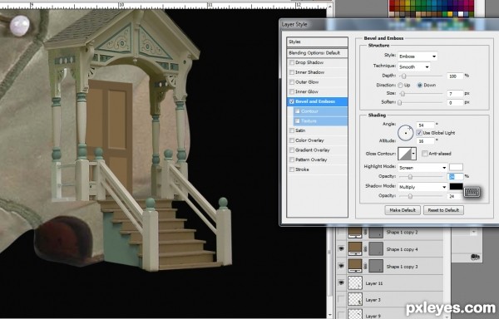Image resolution: width=499 pixels, height=319 pixels.
Task: Select the Gradient Overlay entry label
Action: click(x=312, y=150)
